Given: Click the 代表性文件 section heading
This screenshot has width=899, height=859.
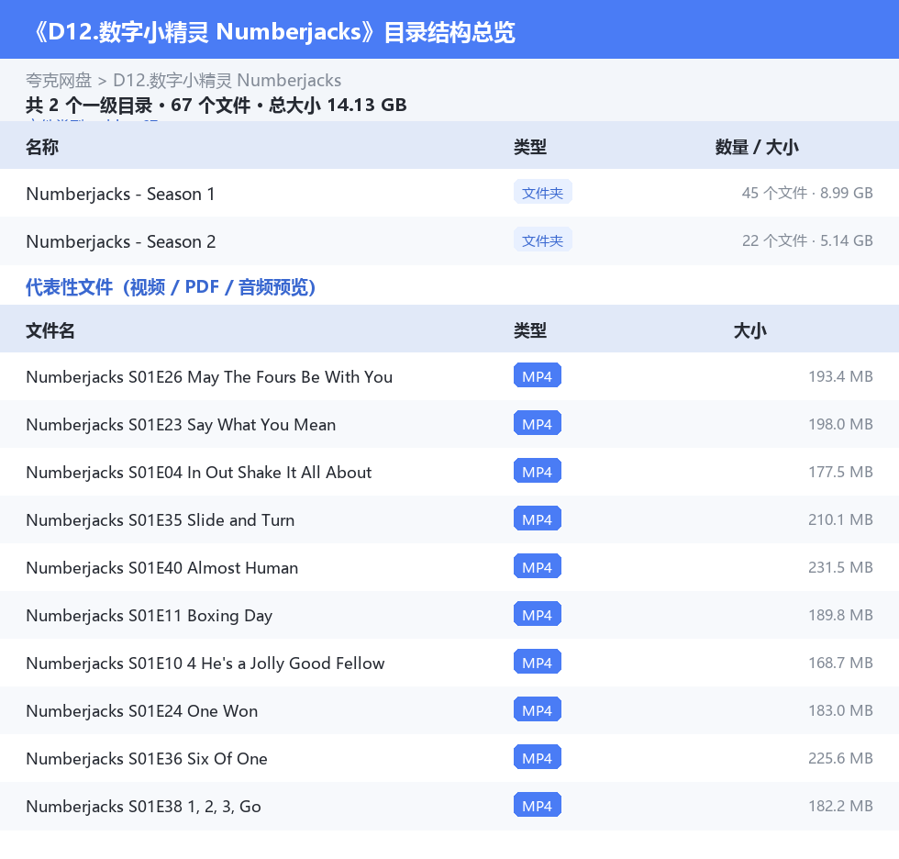Looking at the screenshot, I should 171,286.
